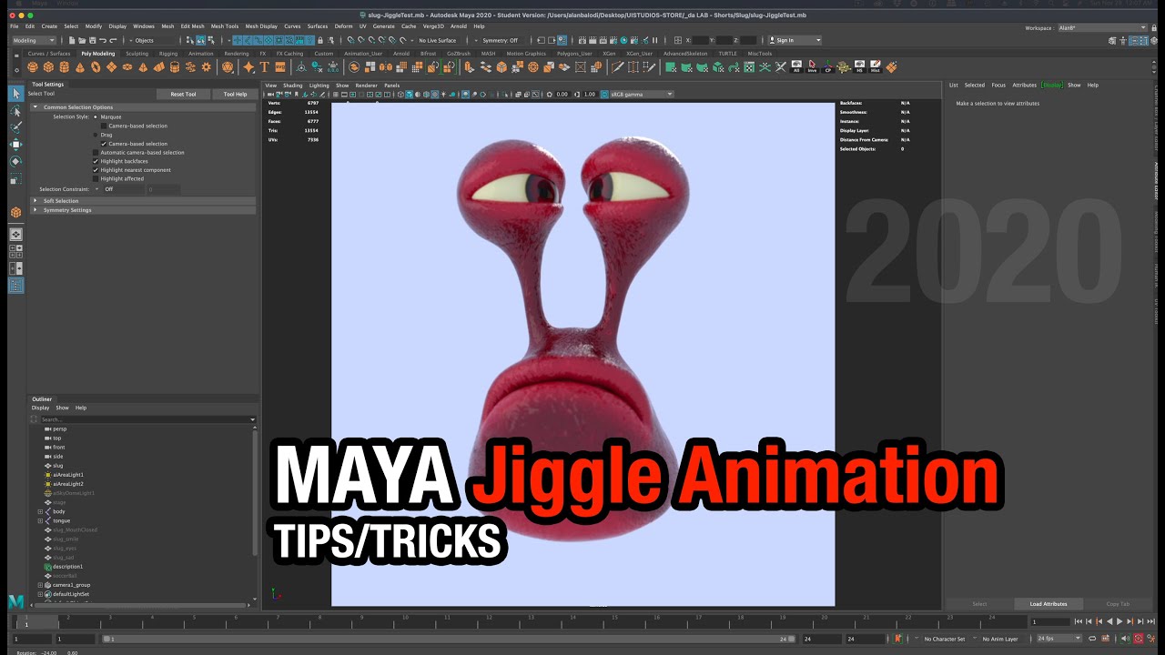
Task: Expand the tongue node in the Outliner
Action: click(x=40, y=520)
